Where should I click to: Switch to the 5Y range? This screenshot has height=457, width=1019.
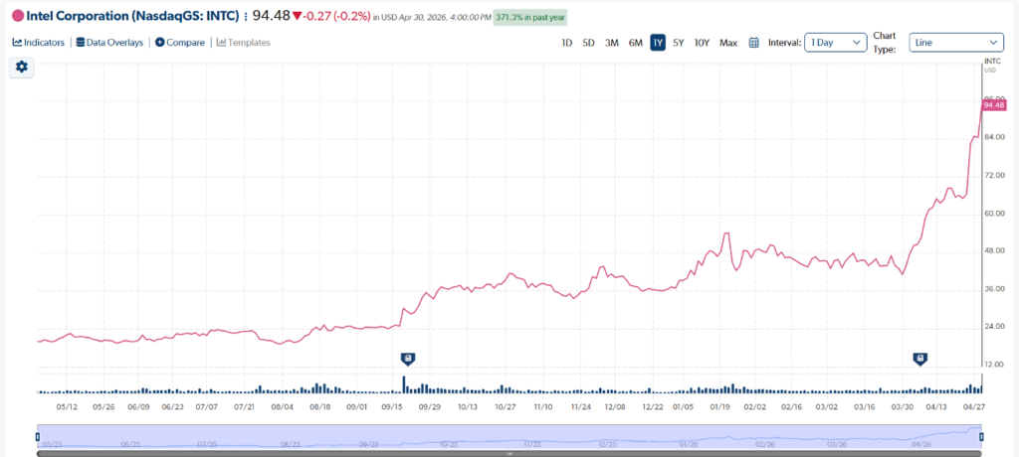(x=679, y=43)
